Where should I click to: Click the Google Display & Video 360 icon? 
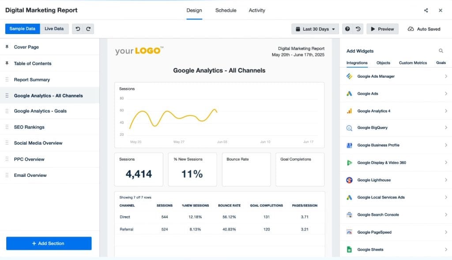349,163
